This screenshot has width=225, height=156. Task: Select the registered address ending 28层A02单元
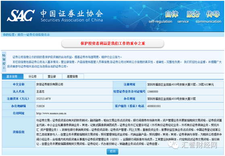180,85
